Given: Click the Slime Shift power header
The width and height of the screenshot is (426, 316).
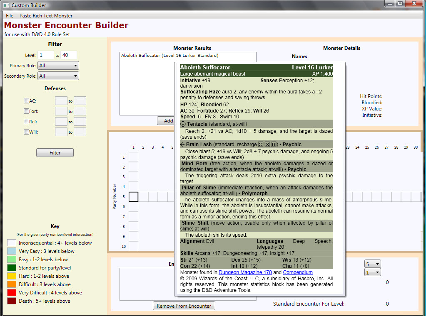Looking at the screenshot, I should click(257, 226).
